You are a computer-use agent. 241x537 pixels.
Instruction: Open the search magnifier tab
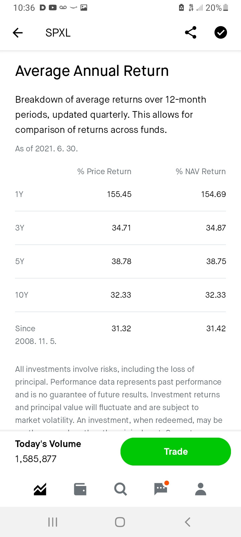120,489
